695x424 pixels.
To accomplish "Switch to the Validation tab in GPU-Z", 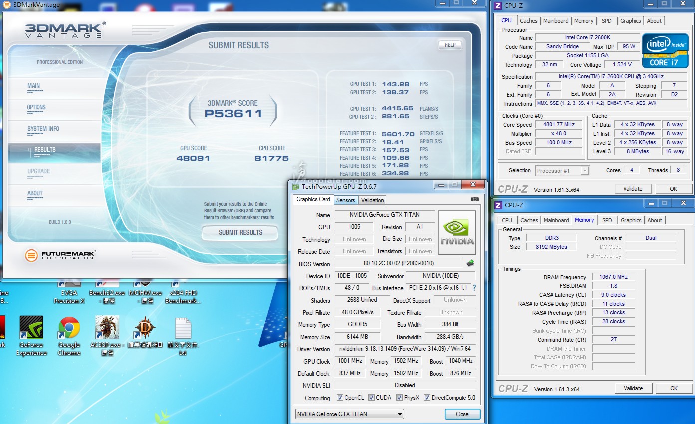I will pyautogui.click(x=372, y=200).
